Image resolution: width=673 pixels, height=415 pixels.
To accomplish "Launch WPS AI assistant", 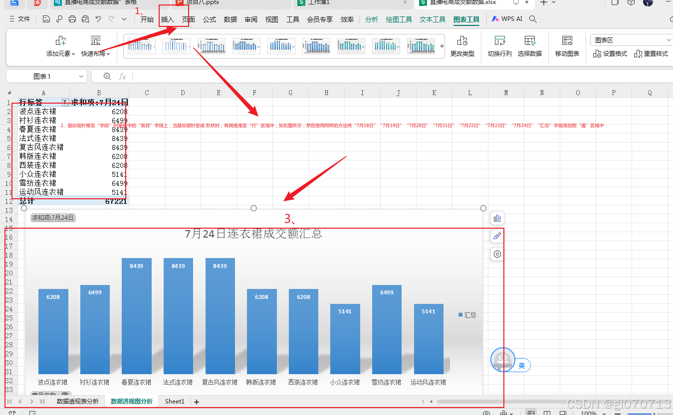I will tap(507, 19).
